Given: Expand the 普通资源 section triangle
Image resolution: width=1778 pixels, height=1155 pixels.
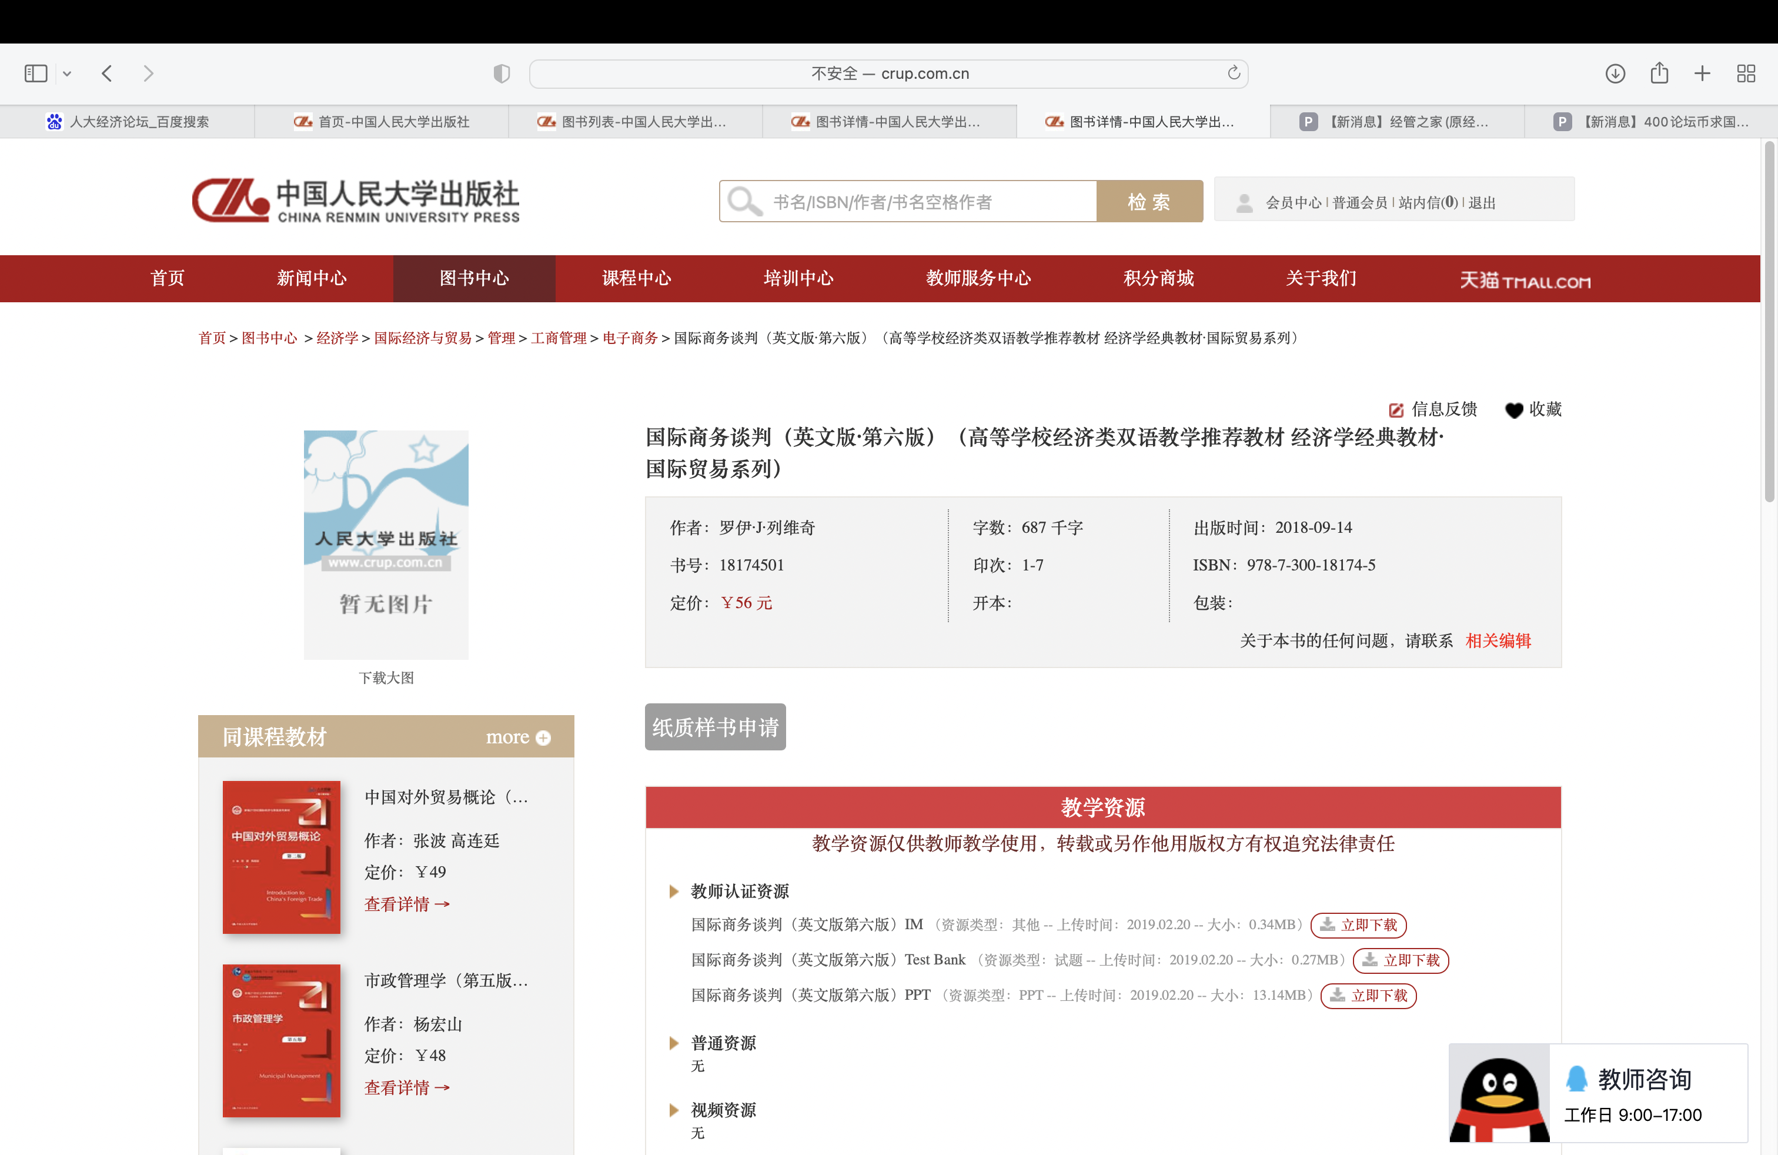Looking at the screenshot, I should point(673,1043).
